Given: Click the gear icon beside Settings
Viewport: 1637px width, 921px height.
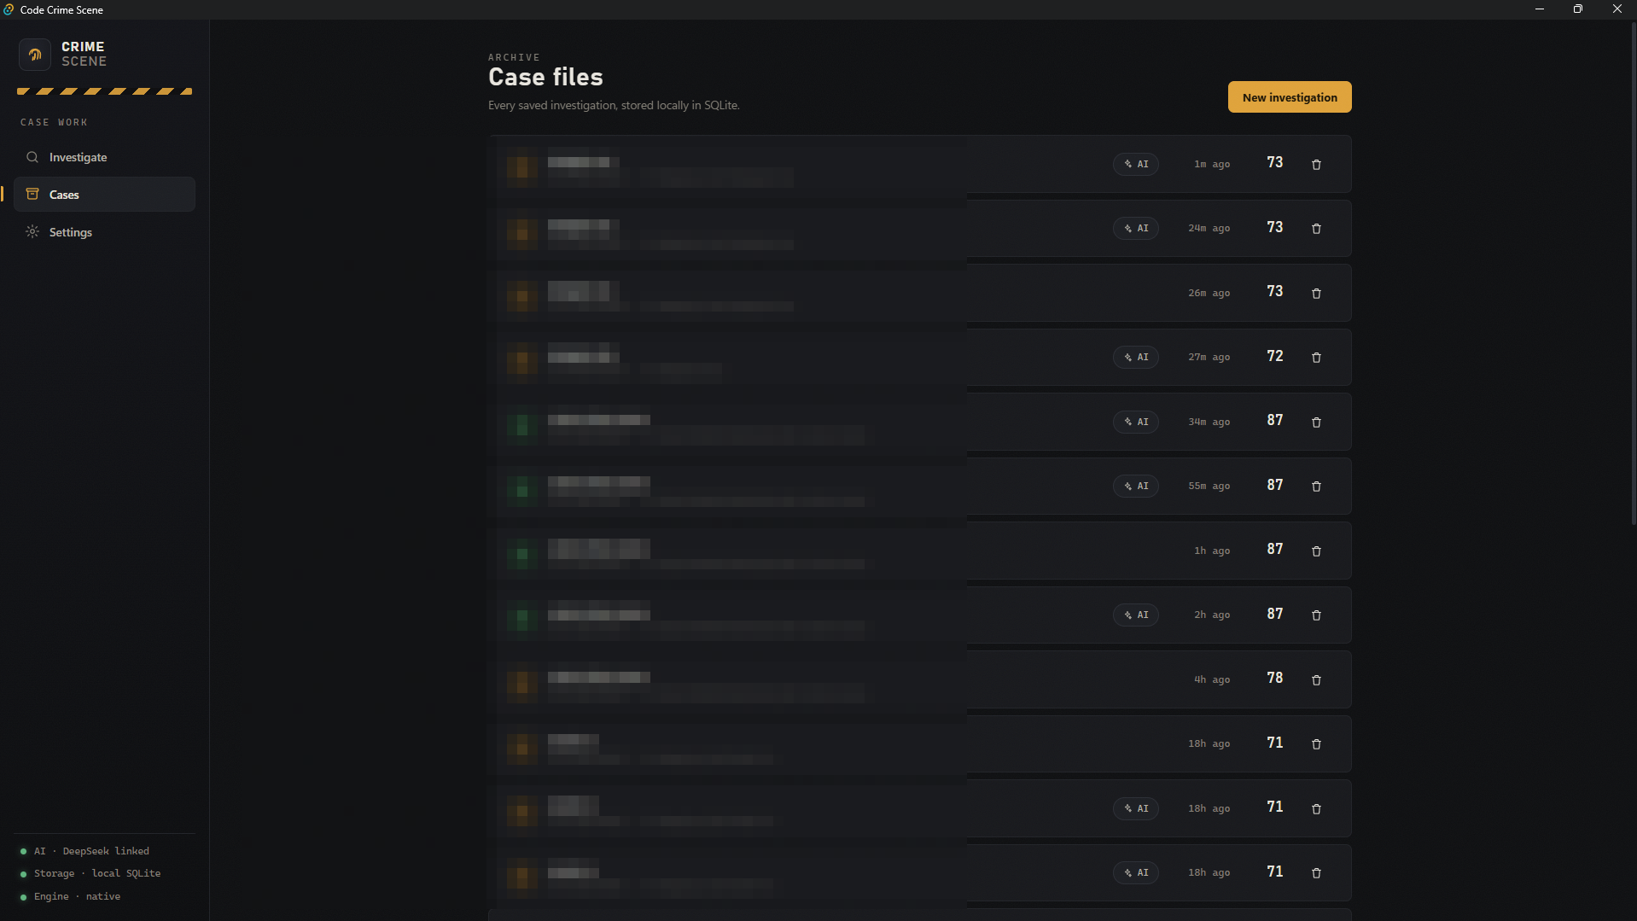Looking at the screenshot, I should [32, 231].
